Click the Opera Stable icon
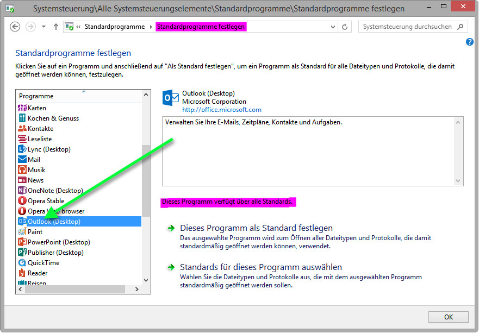Image resolution: width=479 pixels, height=333 pixels. (x=22, y=201)
